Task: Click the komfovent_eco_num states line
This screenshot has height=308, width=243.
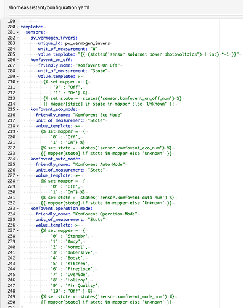Action: pos(106,148)
